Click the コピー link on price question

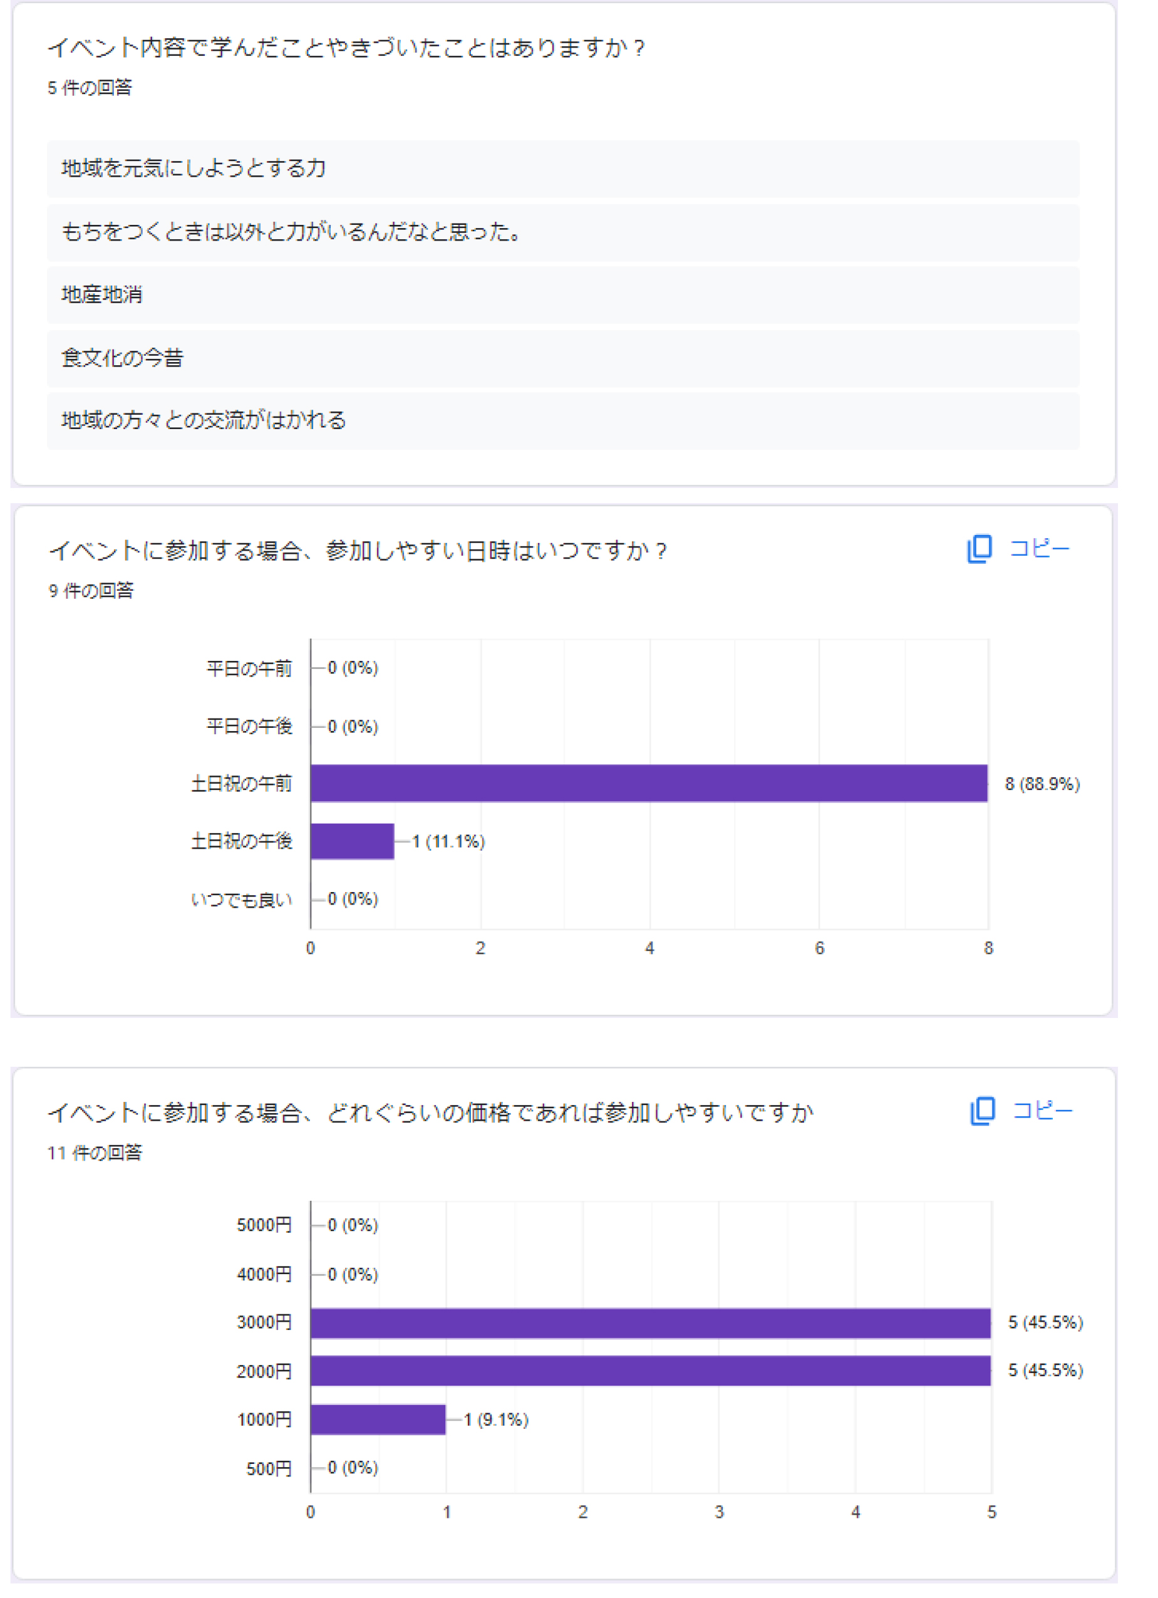1042,1111
